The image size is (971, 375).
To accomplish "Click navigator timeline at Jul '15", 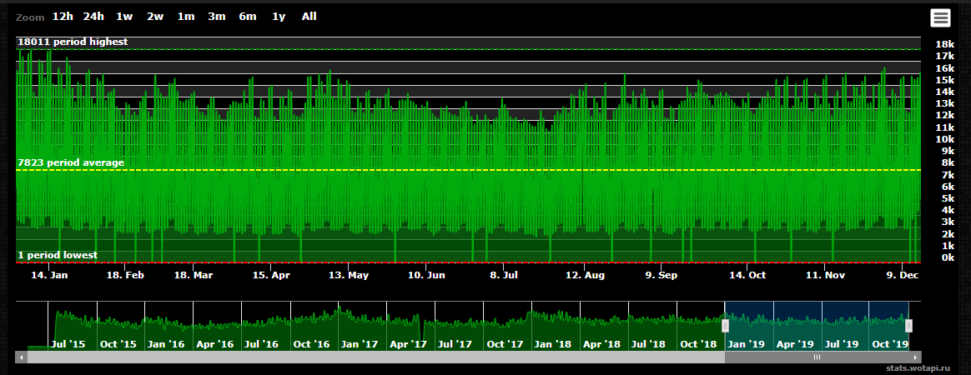I will point(68,343).
